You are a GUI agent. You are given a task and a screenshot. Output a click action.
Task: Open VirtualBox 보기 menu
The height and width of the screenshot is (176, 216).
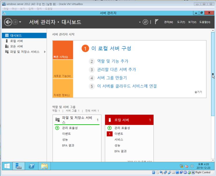coord(22,9)
